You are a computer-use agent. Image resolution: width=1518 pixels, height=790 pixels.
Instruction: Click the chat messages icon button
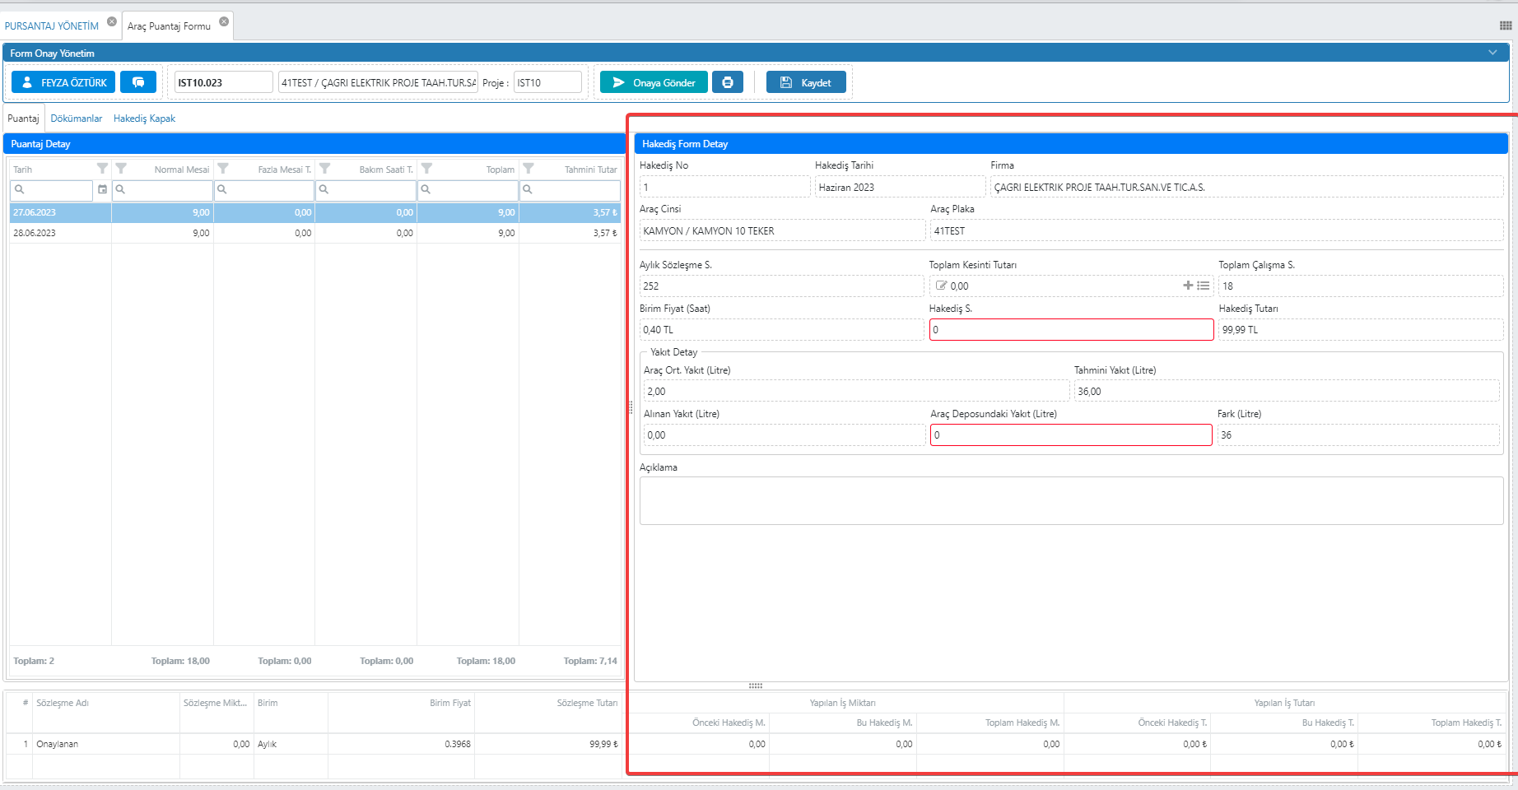click(x=138, y=82)
